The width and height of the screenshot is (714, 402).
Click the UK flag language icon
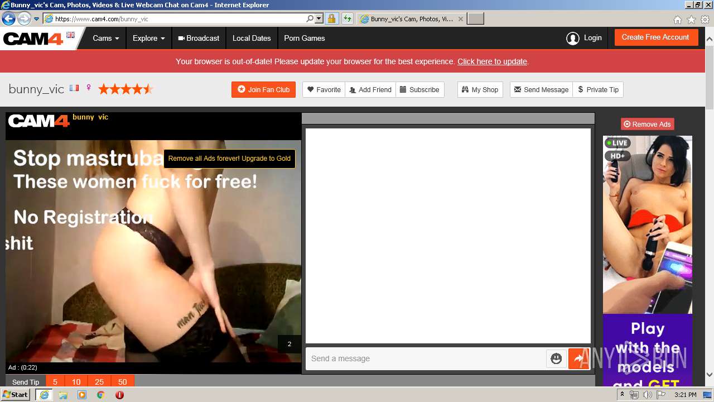70,35
